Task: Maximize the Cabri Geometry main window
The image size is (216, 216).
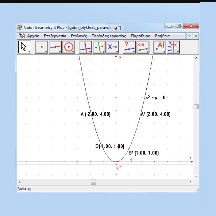Action: tap(179, 26)
